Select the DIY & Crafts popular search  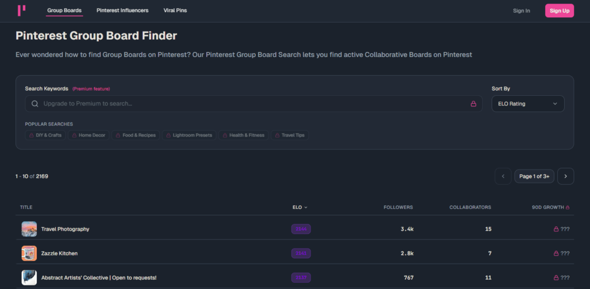(45, 135)
